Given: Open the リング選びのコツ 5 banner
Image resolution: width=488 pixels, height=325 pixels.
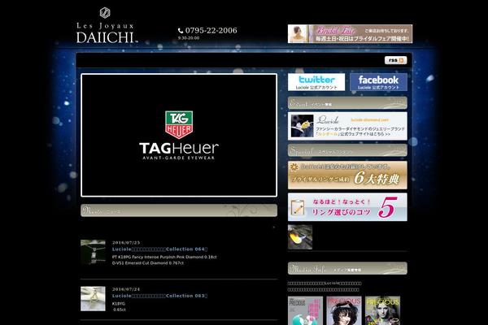Looking at the screenshot, I should (347, 207).
